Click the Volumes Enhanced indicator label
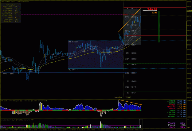 click(17, 120)
